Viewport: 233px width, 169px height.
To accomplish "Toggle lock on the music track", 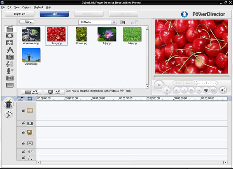I will (x=23, y=158).
